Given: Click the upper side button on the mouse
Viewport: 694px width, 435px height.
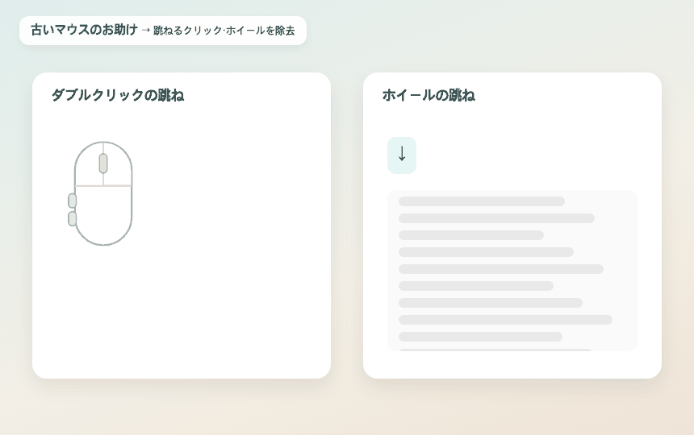Looking at the screenshot, I should [x=72, y=201].
